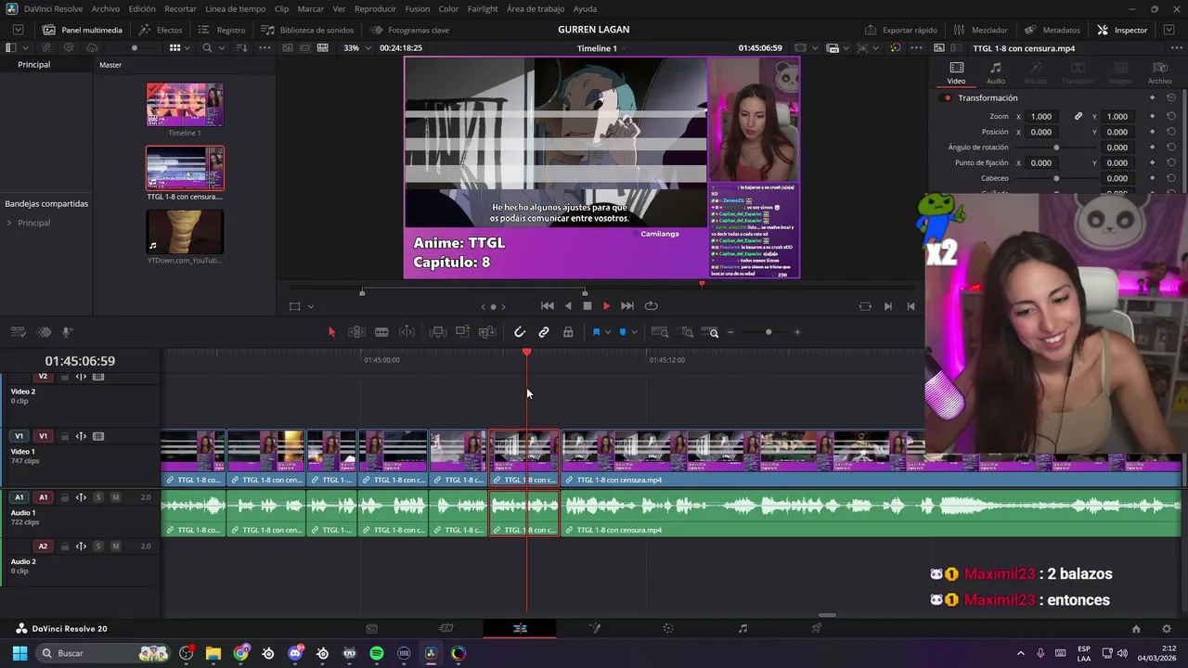Open Biblioteca de sonidos
The height and width of the screenshot is (668, 1188).
(x=307, y=30)
